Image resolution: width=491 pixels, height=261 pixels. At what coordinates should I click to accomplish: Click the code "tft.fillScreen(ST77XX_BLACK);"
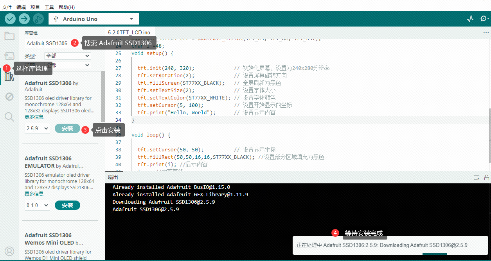181,83
